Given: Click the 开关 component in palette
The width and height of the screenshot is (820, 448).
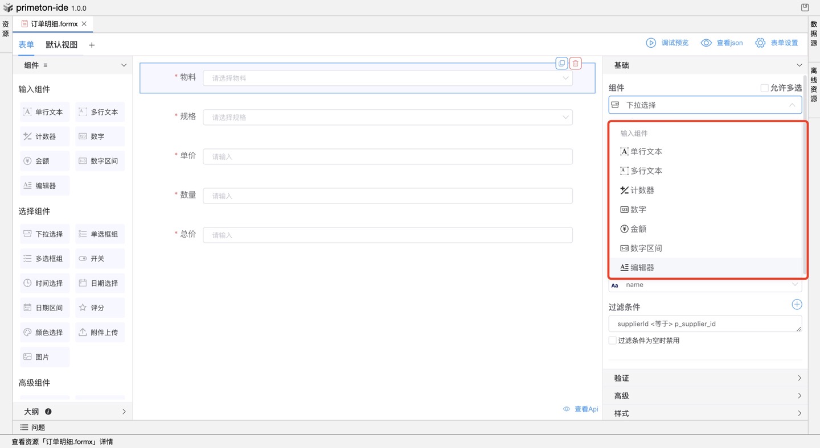Looking at the screenshot, I should coord(99,259).
